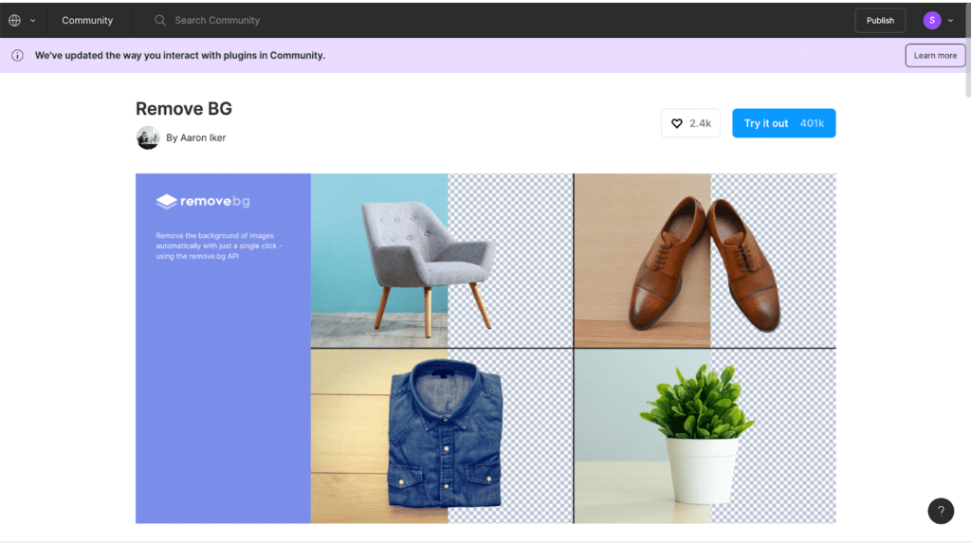971x543 pixels.
Task: Click the info icon in banner
Action: click(x=17, y=55)
